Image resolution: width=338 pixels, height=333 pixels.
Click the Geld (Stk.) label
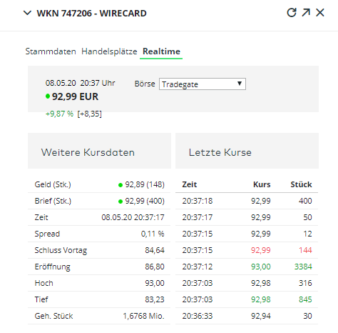point(53,184)
